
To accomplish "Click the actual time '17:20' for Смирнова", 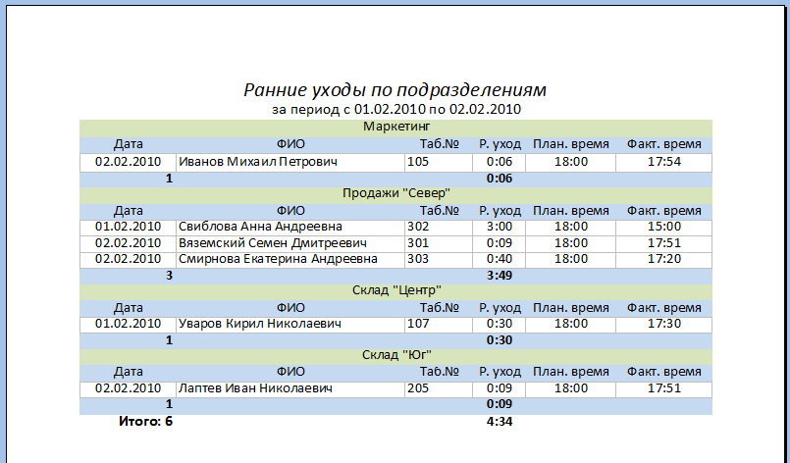I will (664, 260).
